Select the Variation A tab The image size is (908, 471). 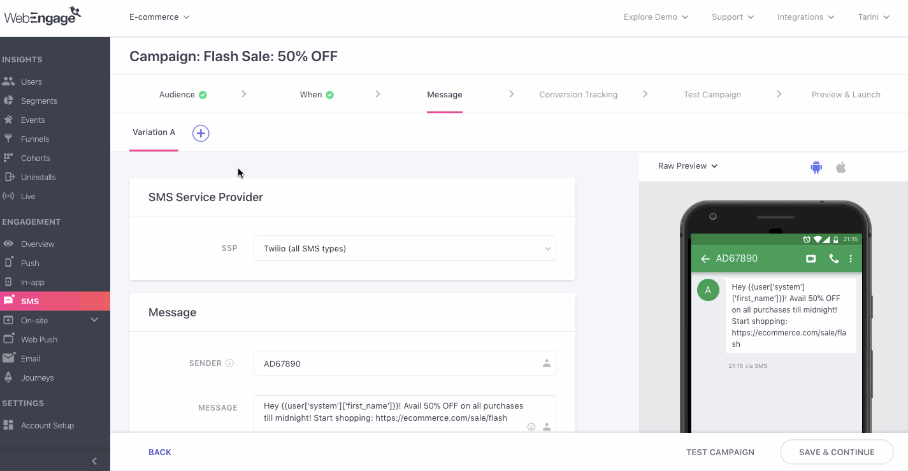[154, 132]
